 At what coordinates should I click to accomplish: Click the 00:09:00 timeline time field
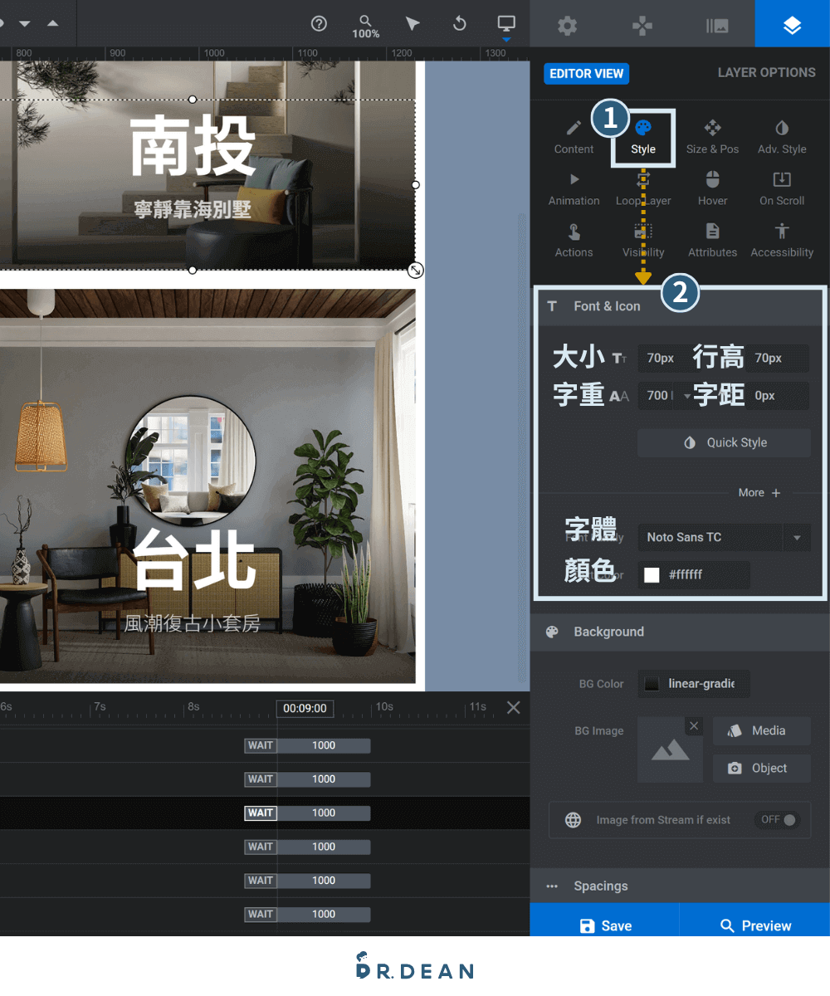point(305,708)
